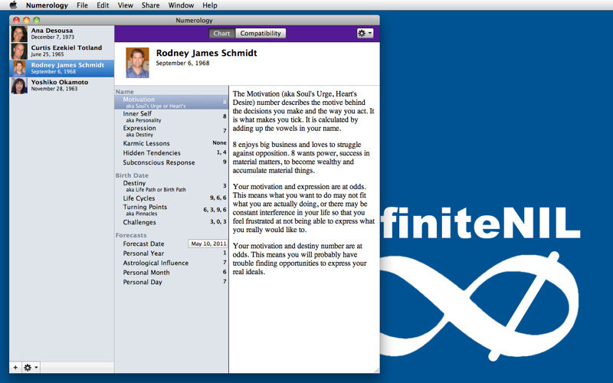Click the Name section header

125,91
